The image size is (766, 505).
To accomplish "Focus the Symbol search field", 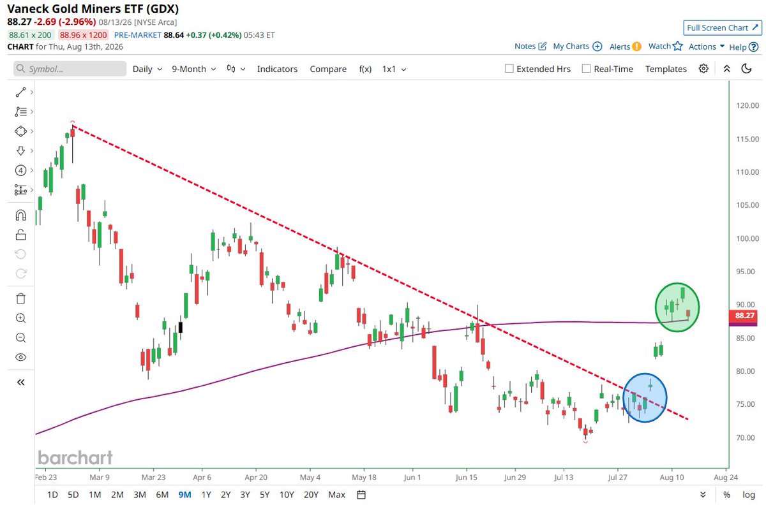I will [x=69, y=69].
